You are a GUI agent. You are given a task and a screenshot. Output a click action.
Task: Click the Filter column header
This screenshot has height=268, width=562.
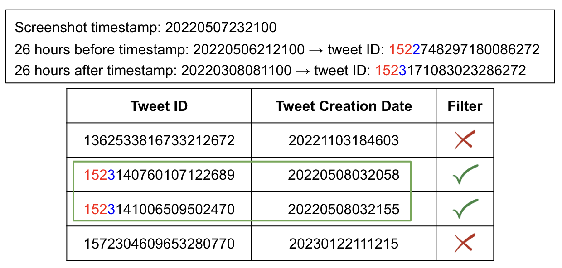[x=465, y=106]
